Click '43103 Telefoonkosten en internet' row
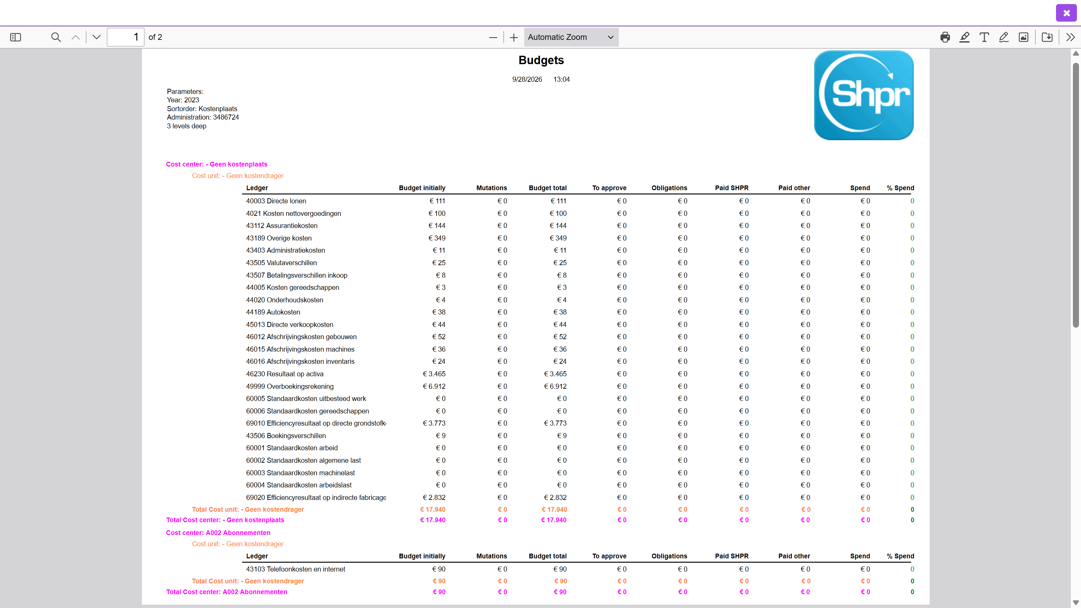 pyautogui.click(x=580, y=569)
